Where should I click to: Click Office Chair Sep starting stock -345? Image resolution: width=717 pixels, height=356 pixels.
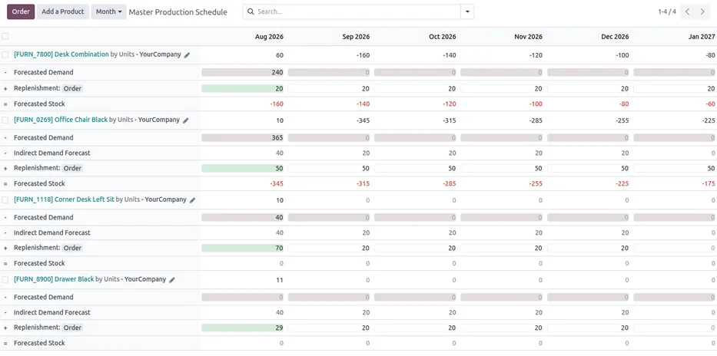[363, 120]
